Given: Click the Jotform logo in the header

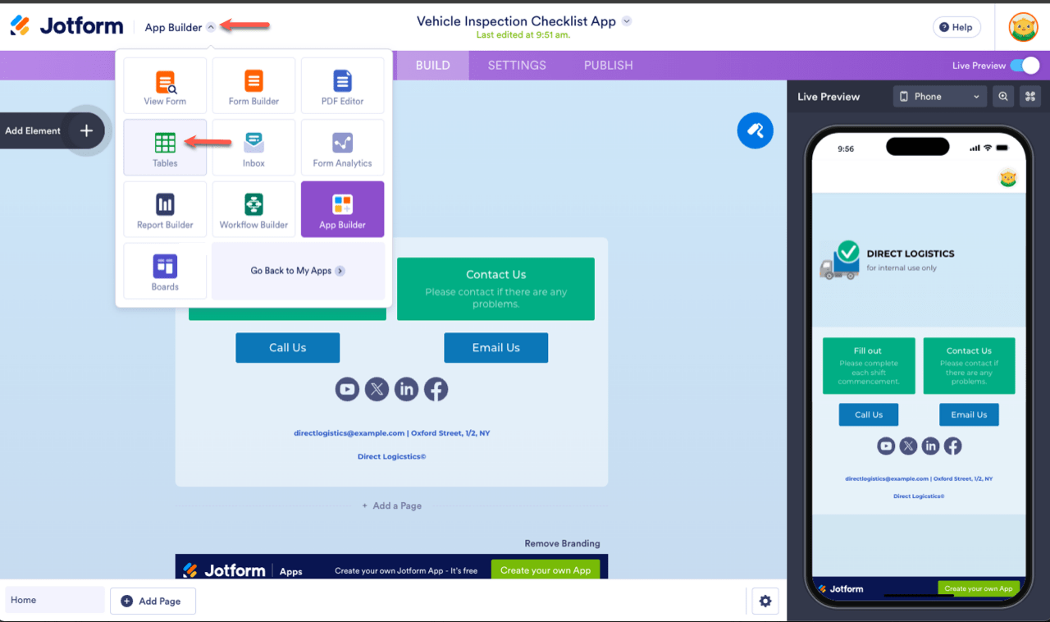Looking at the screenshot, I should (66, 26).
